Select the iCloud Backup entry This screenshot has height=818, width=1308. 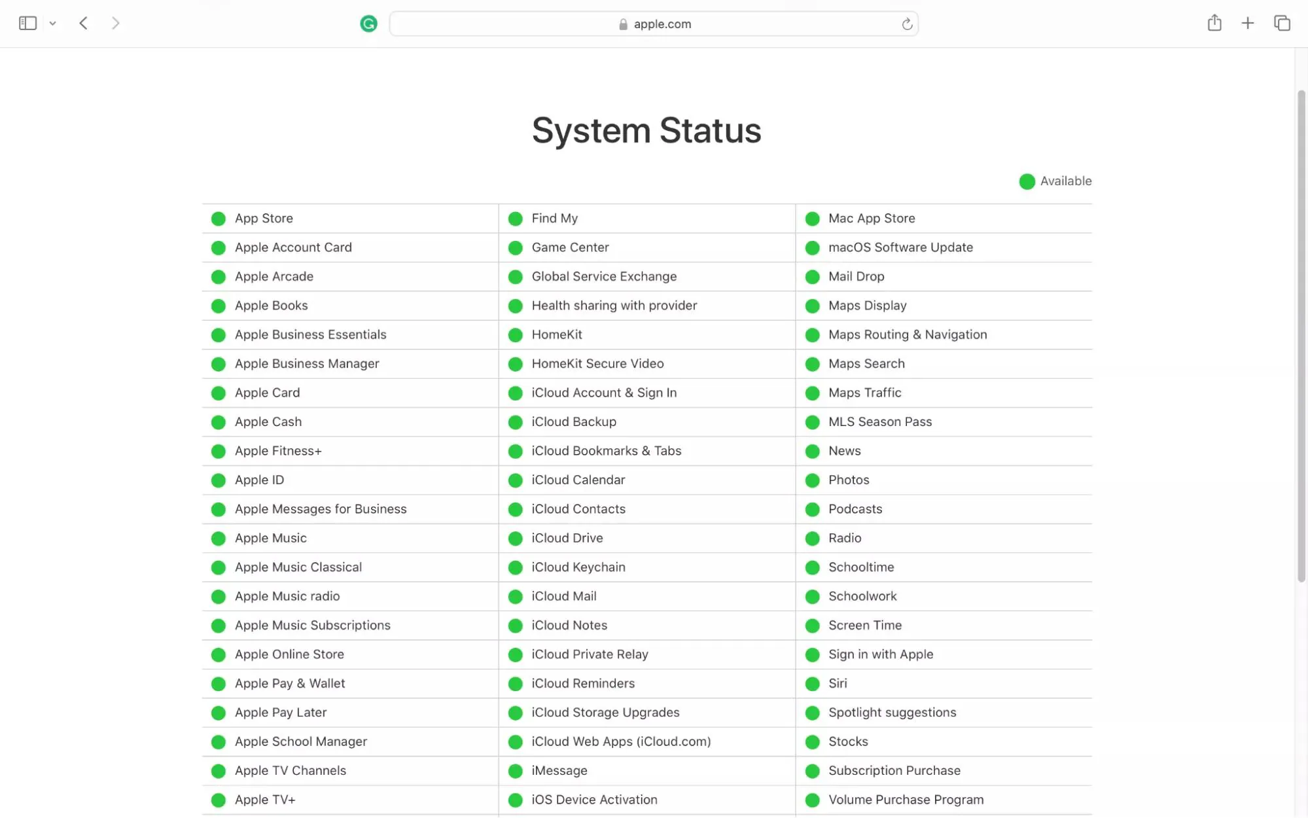(574, 422)
